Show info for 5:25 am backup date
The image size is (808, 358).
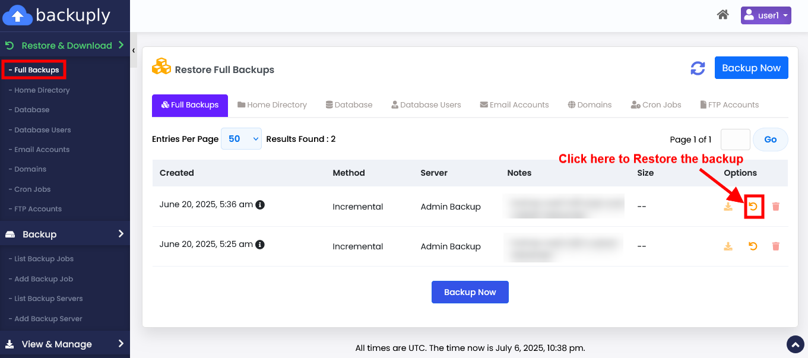(x=260, y=245)
